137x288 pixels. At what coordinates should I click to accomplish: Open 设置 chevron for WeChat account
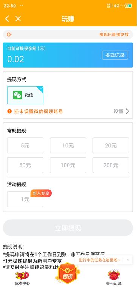tap(122, 111)
